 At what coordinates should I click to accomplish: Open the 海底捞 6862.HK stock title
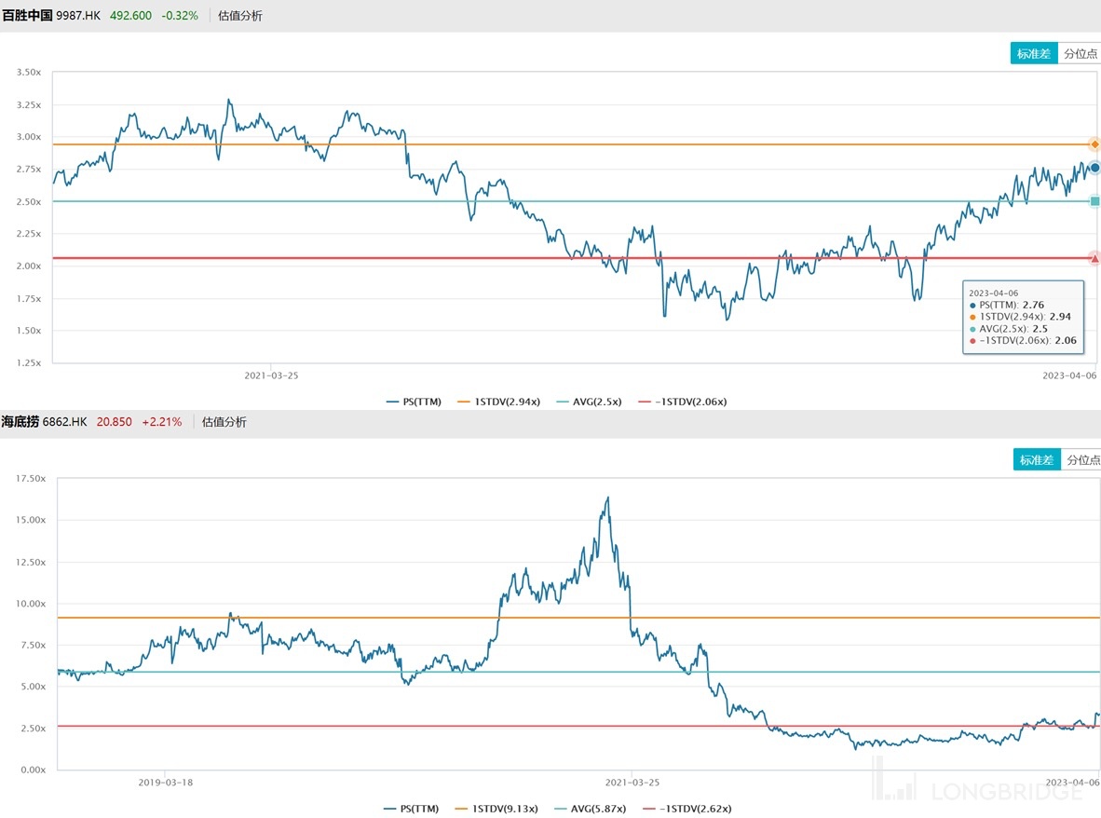click(44, 422)
